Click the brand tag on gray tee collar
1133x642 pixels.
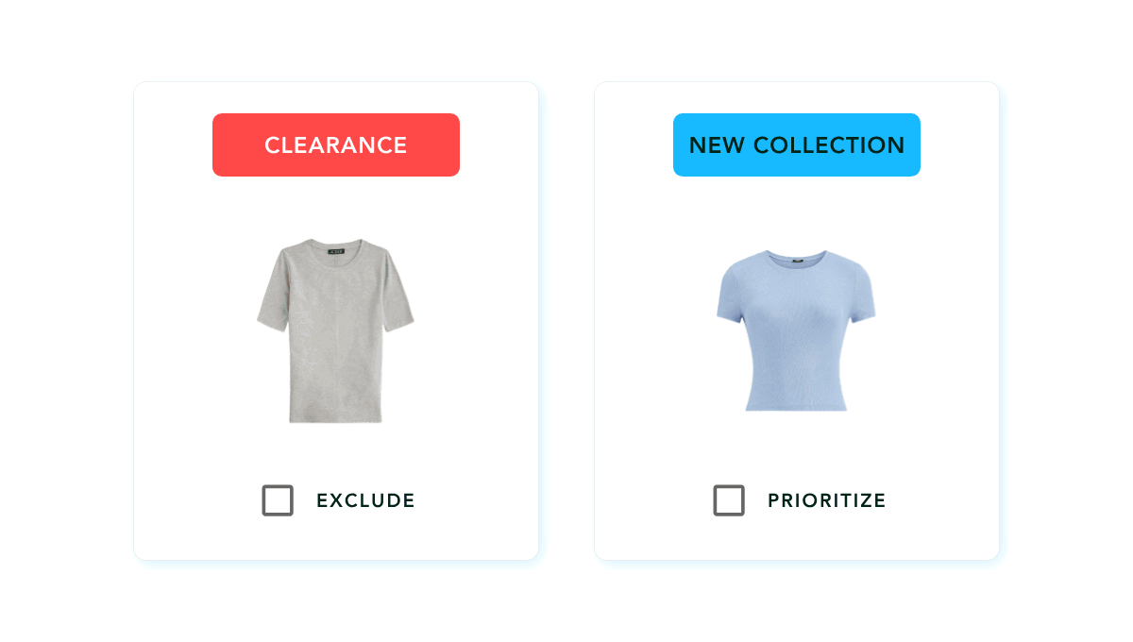(336, 251)
